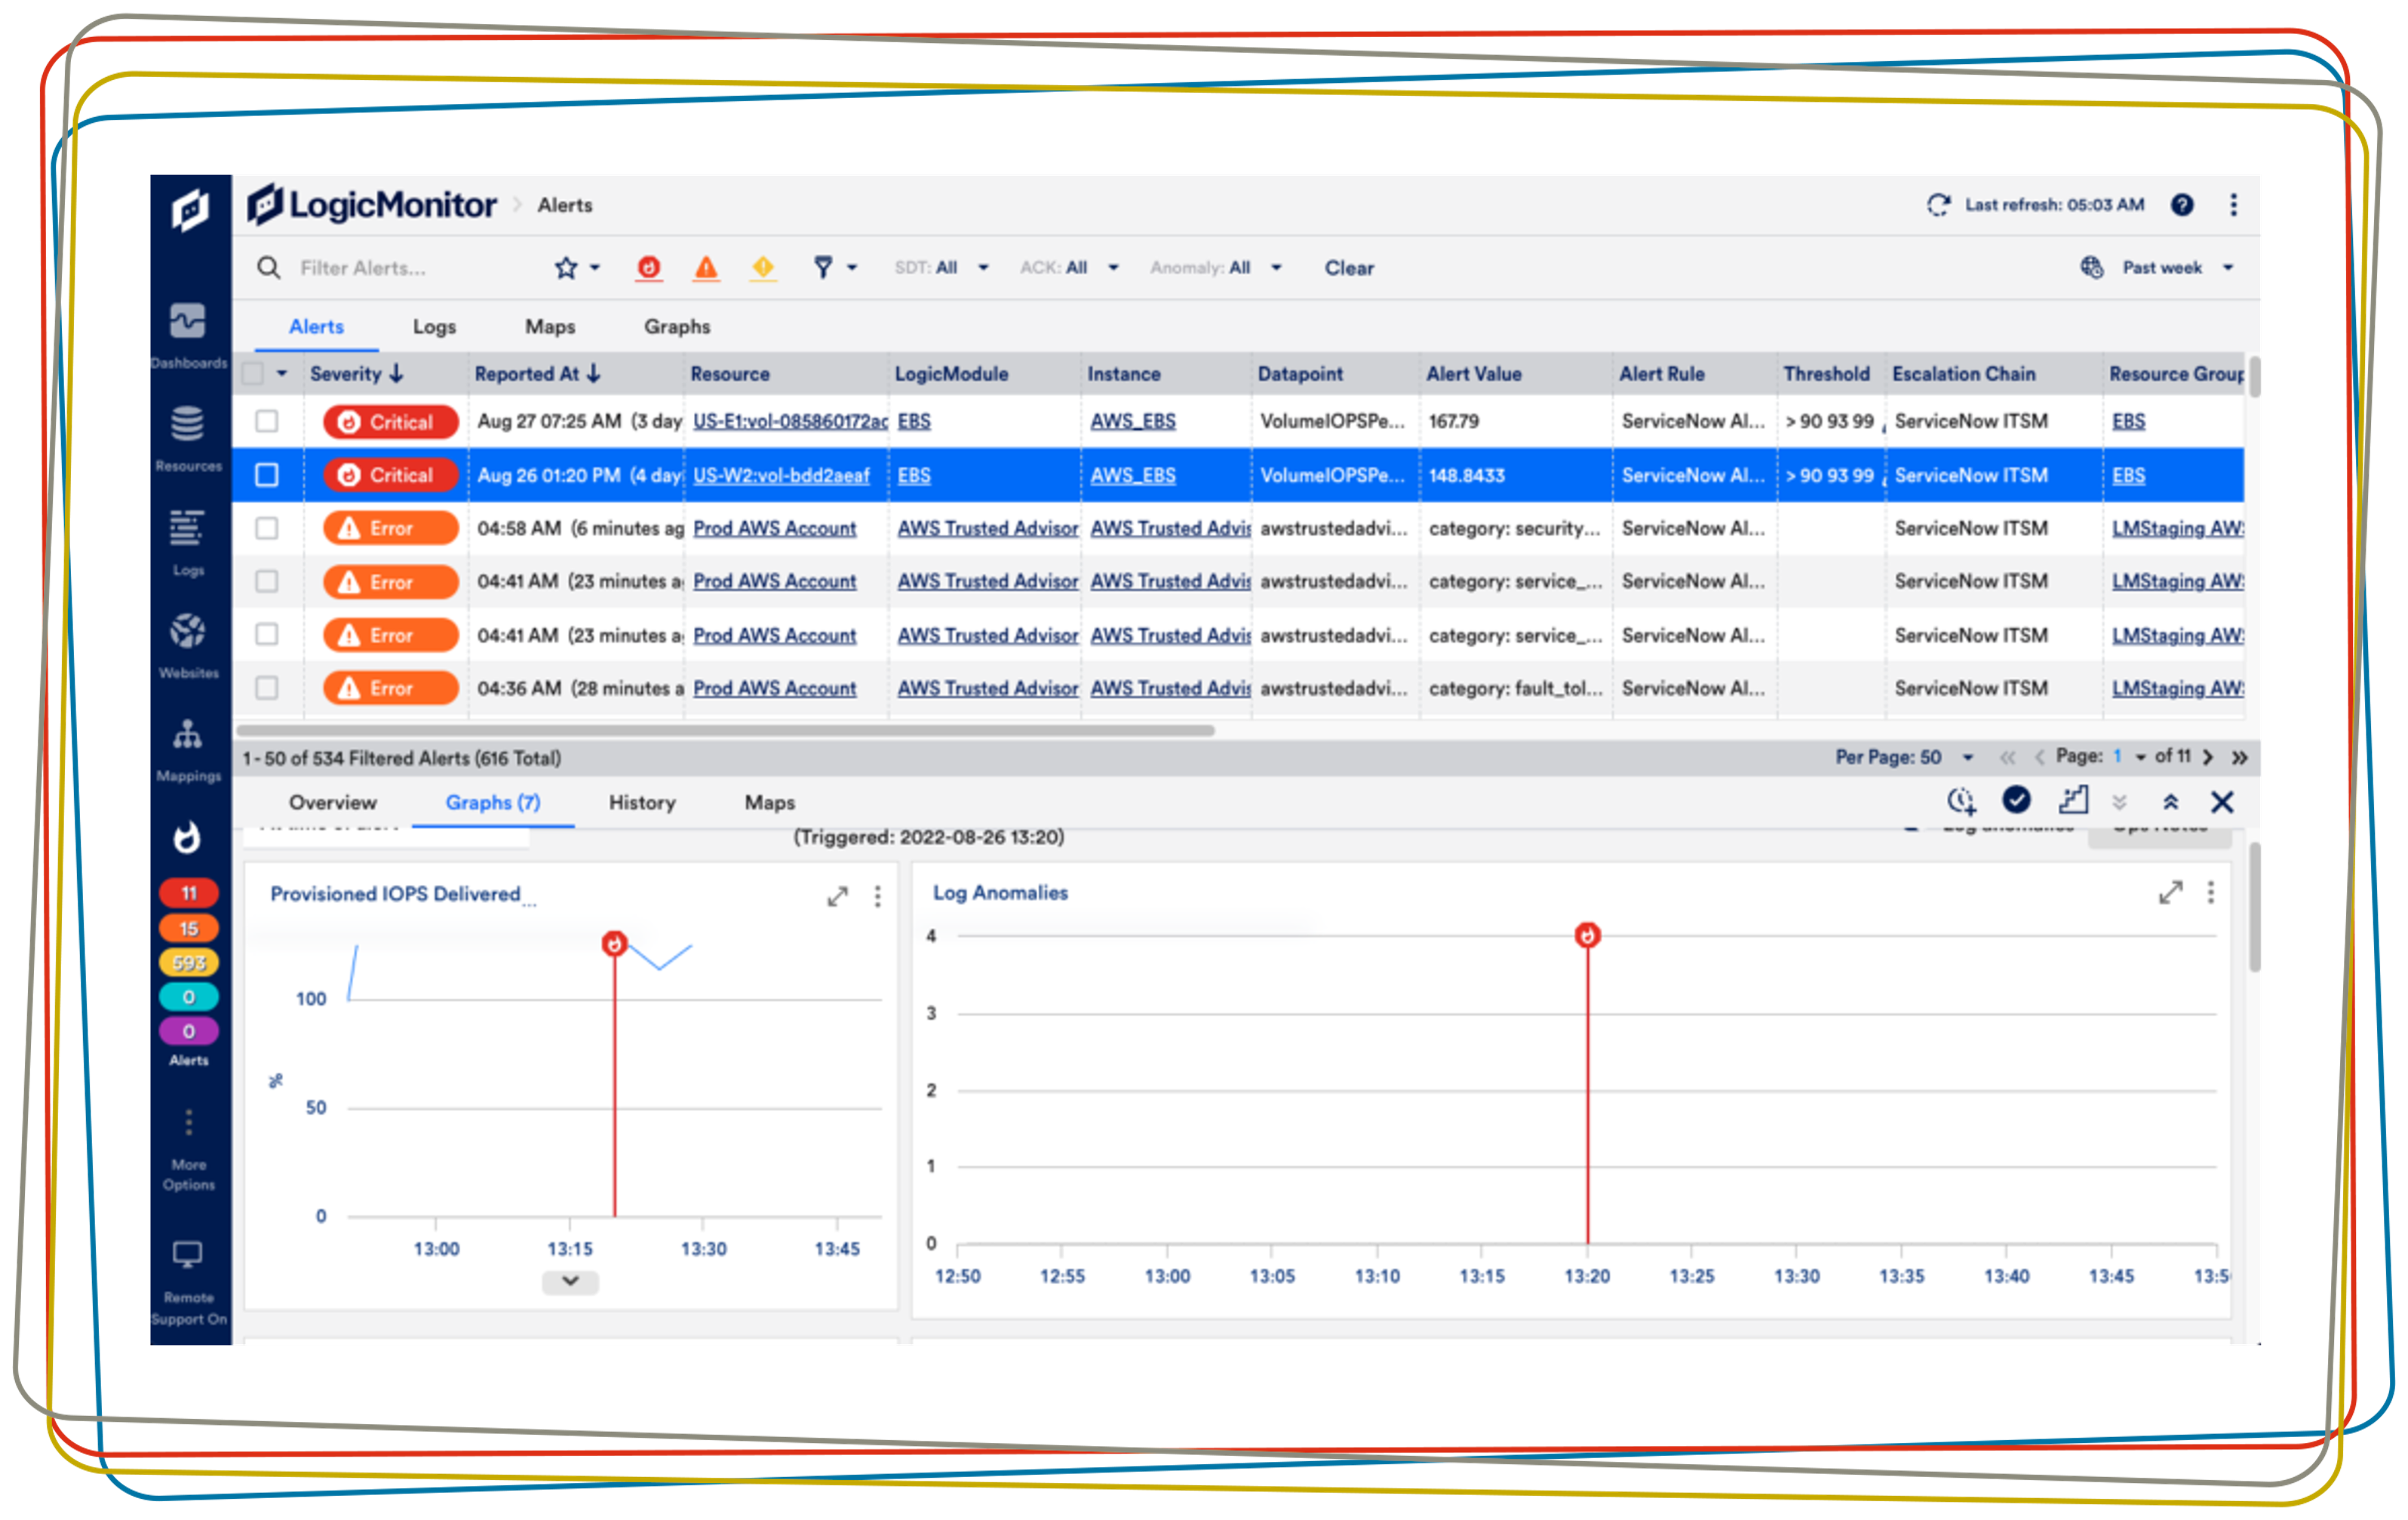Click the escalate stairs icon
The width and height of the screenshot is (2408, 1520).
coord(2074,800)
